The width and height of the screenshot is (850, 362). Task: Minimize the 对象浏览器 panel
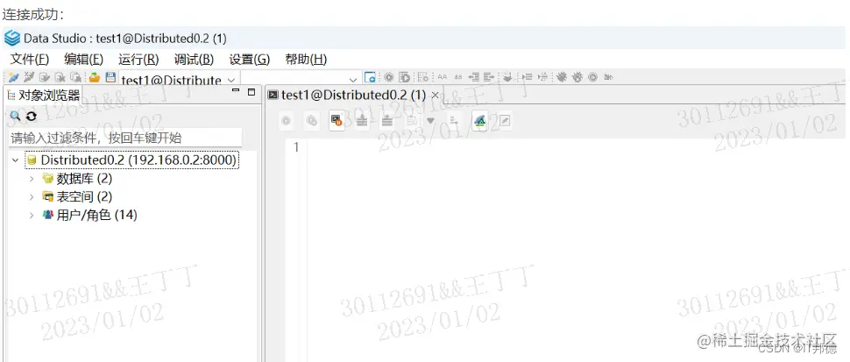coord(235,90)
